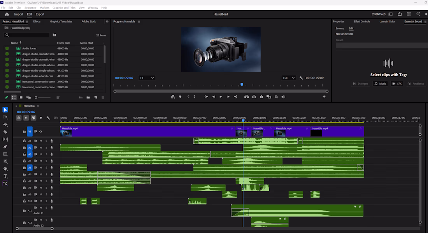Select the Type tool
Screen dimensions: 428x233
(x=5, y=176)
